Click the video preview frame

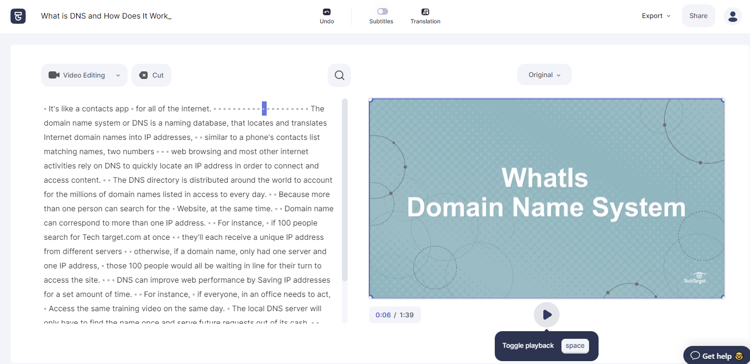[x=547, y=198]
